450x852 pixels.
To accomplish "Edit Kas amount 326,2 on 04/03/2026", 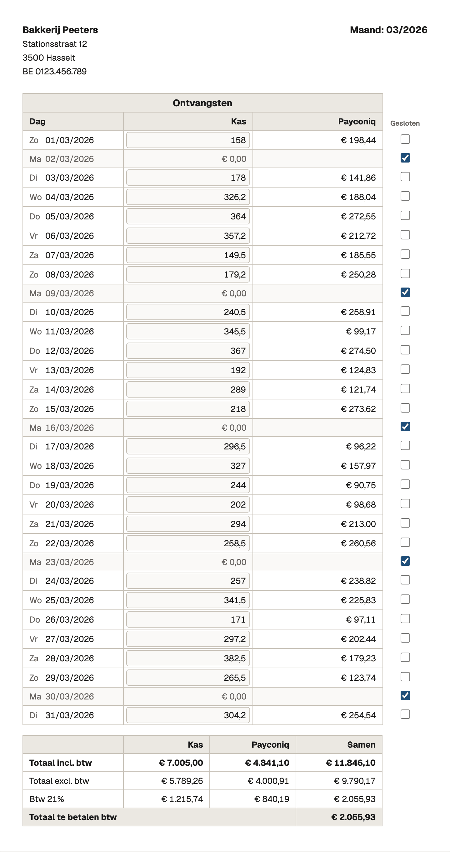I will (188, 197).
